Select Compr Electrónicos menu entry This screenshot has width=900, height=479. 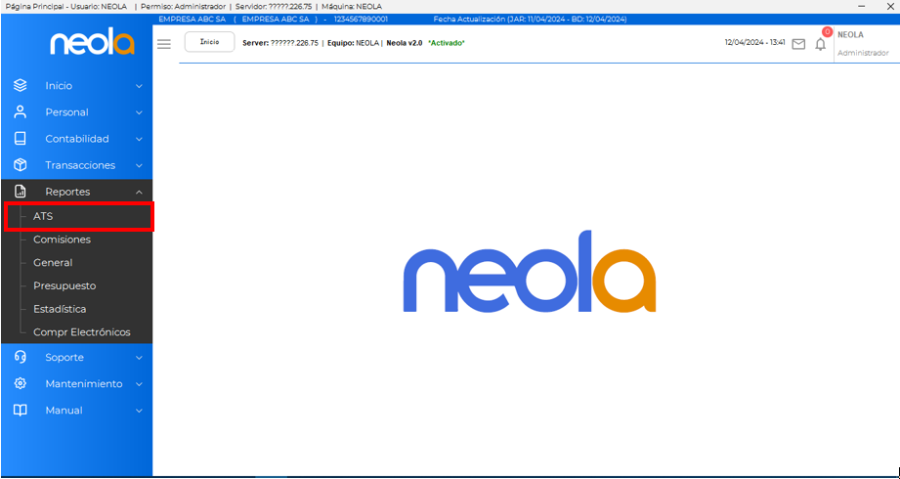pos(81,332)
